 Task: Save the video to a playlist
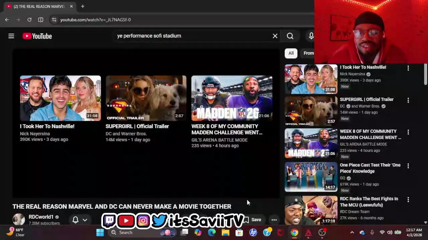tap(252, 220)
